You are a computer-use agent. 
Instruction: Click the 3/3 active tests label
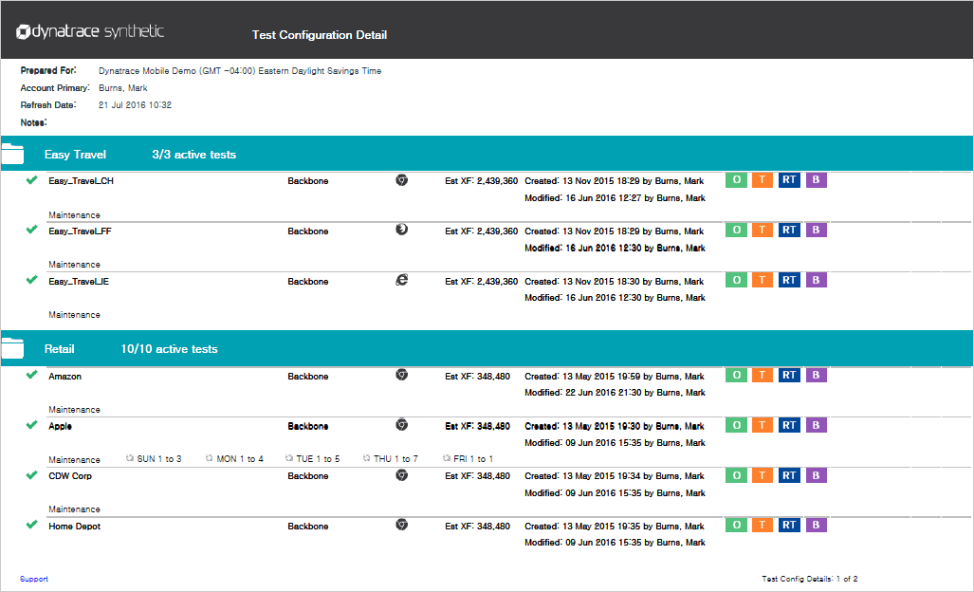pos(193,155)
